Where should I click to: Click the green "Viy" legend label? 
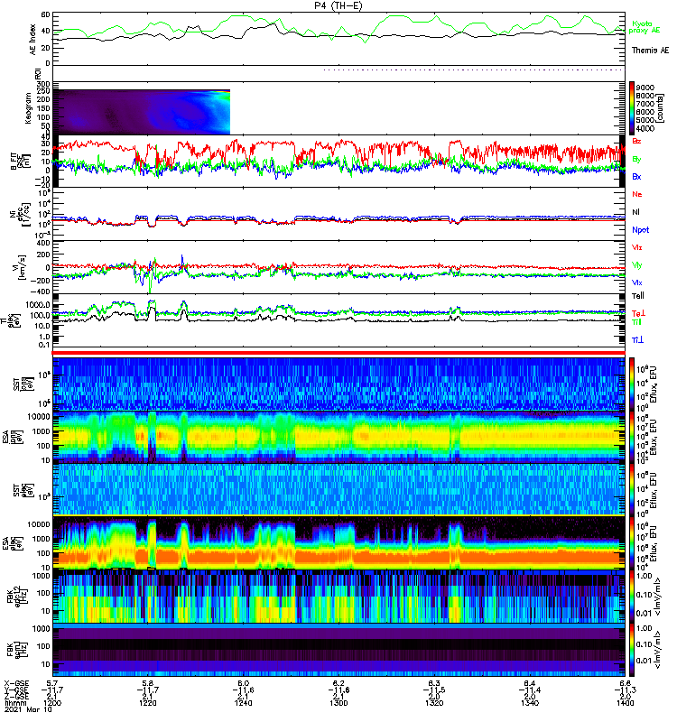636,265
